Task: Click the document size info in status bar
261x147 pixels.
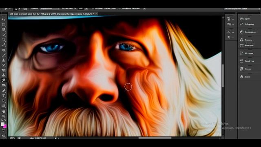Action: 38,138
